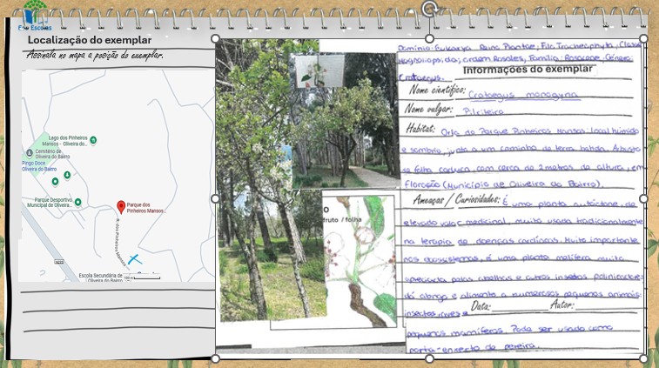Select the park path photo
The image size is (659, 368).
346,120
